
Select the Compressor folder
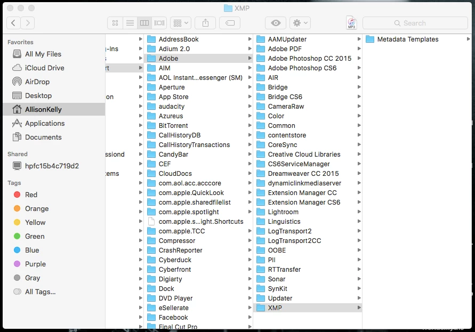point(198,241)
